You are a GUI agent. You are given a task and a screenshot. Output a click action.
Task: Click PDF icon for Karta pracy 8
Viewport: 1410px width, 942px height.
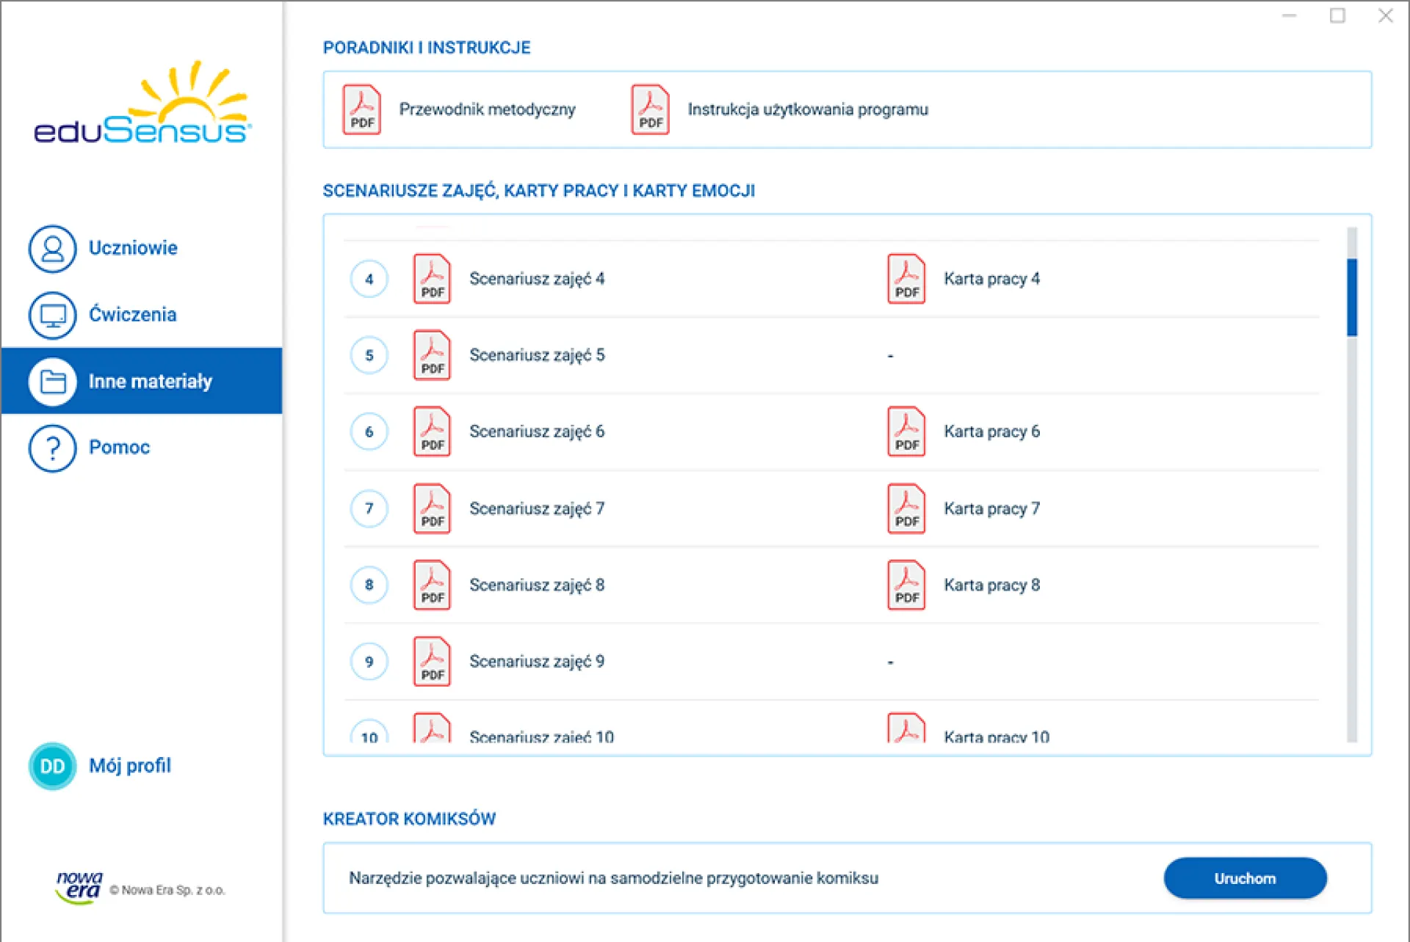[x=906, y=585]
